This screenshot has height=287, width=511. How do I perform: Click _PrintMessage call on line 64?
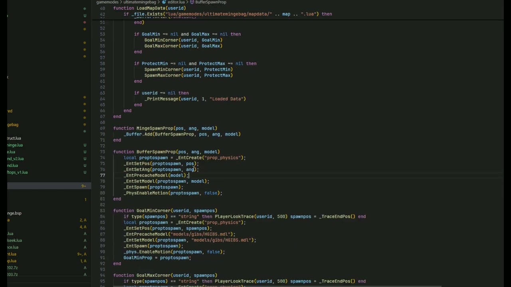161,99
